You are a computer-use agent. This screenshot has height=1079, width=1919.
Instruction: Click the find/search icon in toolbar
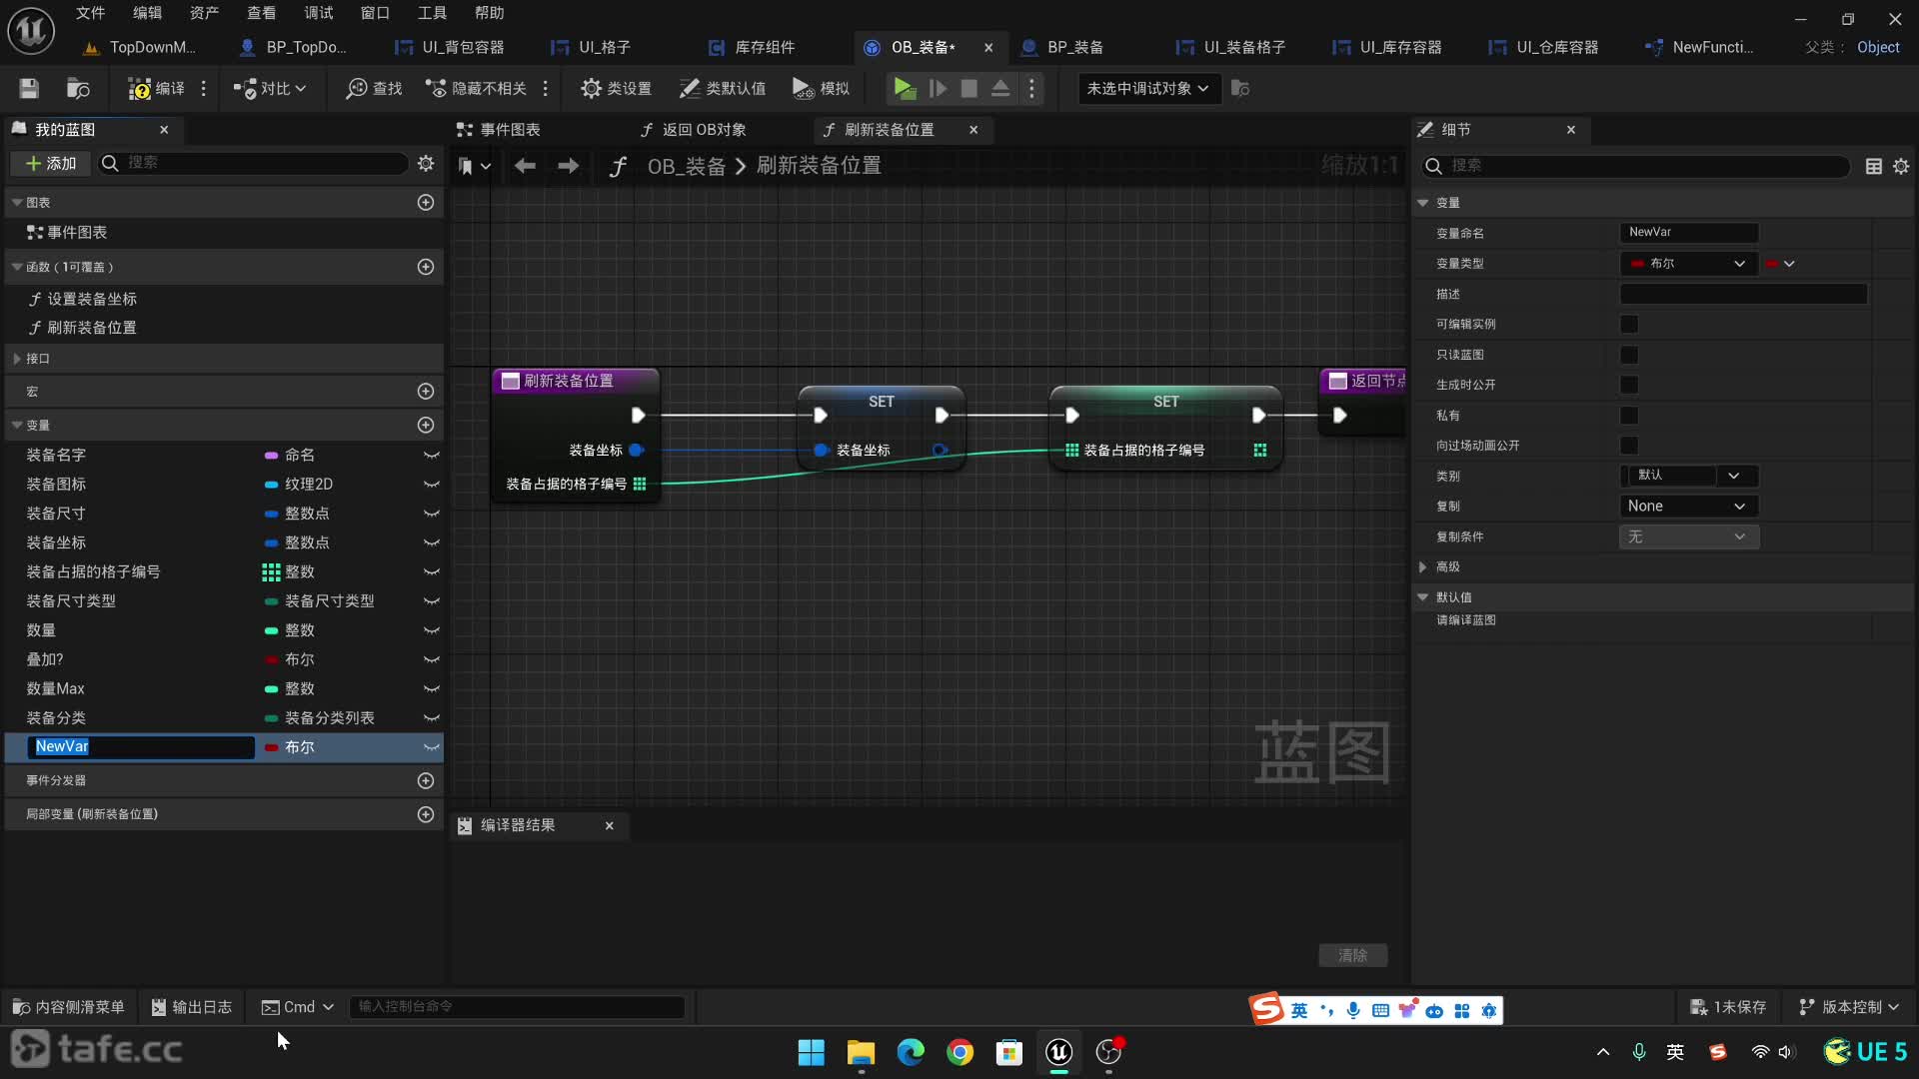pyautogui.click(x=359, y=88)
